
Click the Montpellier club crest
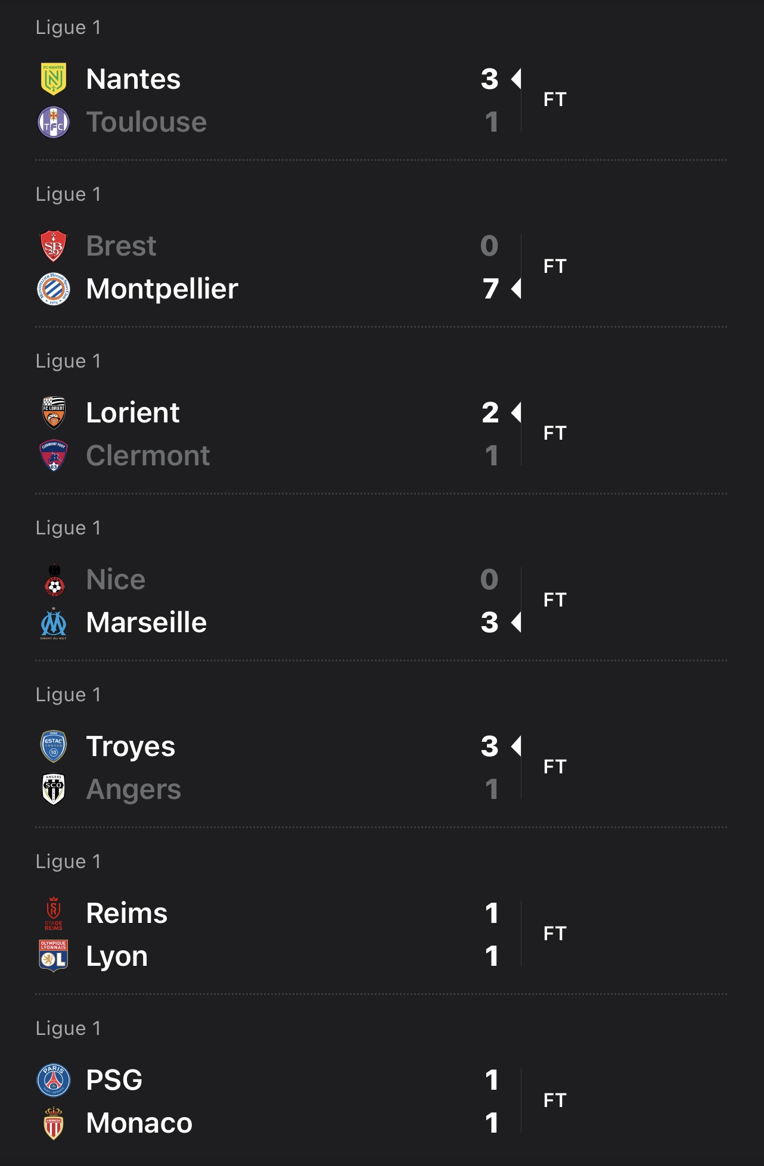54,289
